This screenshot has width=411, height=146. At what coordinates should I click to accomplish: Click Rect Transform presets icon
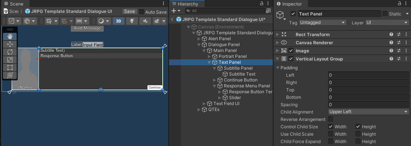point(399,34)
